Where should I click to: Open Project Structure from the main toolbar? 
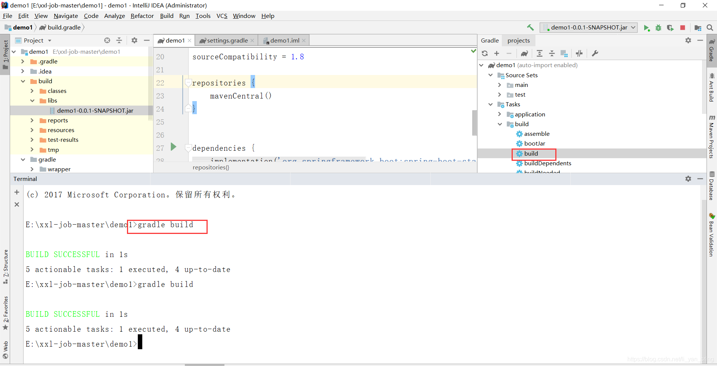[698, 28]
